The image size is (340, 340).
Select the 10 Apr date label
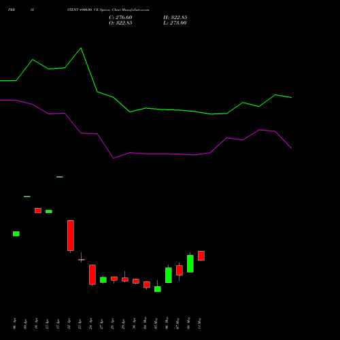coord(37,324)
